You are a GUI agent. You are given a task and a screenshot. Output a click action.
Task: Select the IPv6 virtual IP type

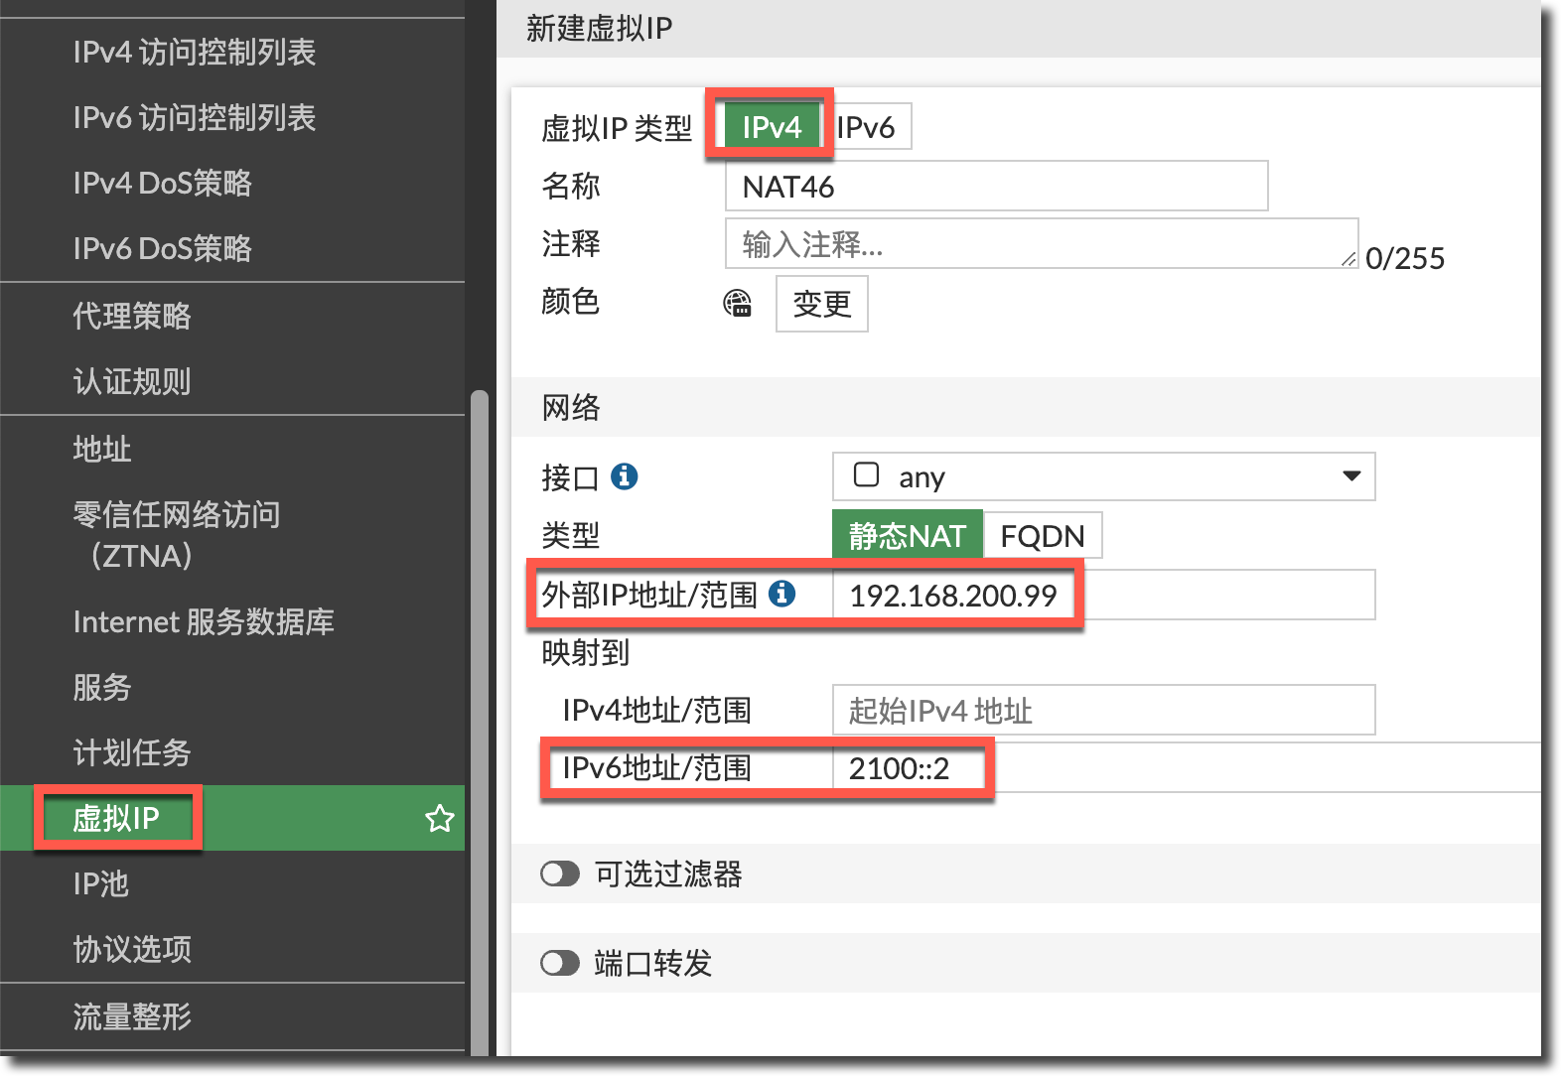[868, 127]
